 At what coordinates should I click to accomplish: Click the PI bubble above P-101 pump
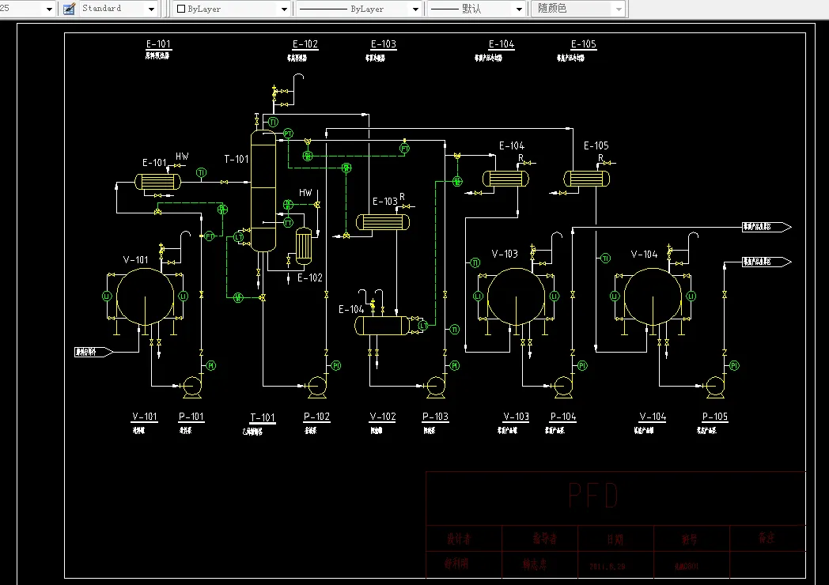tap(211, 365)
